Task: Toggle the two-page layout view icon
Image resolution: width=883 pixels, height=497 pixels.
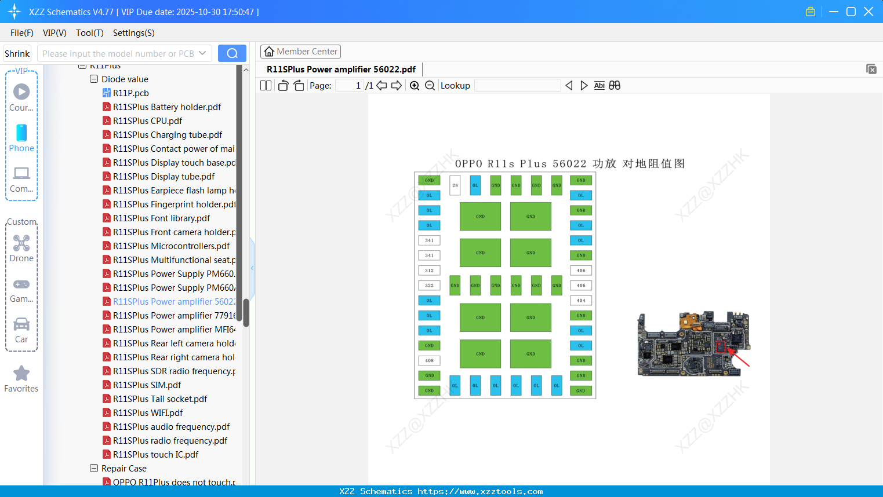Action: point(266,86)
